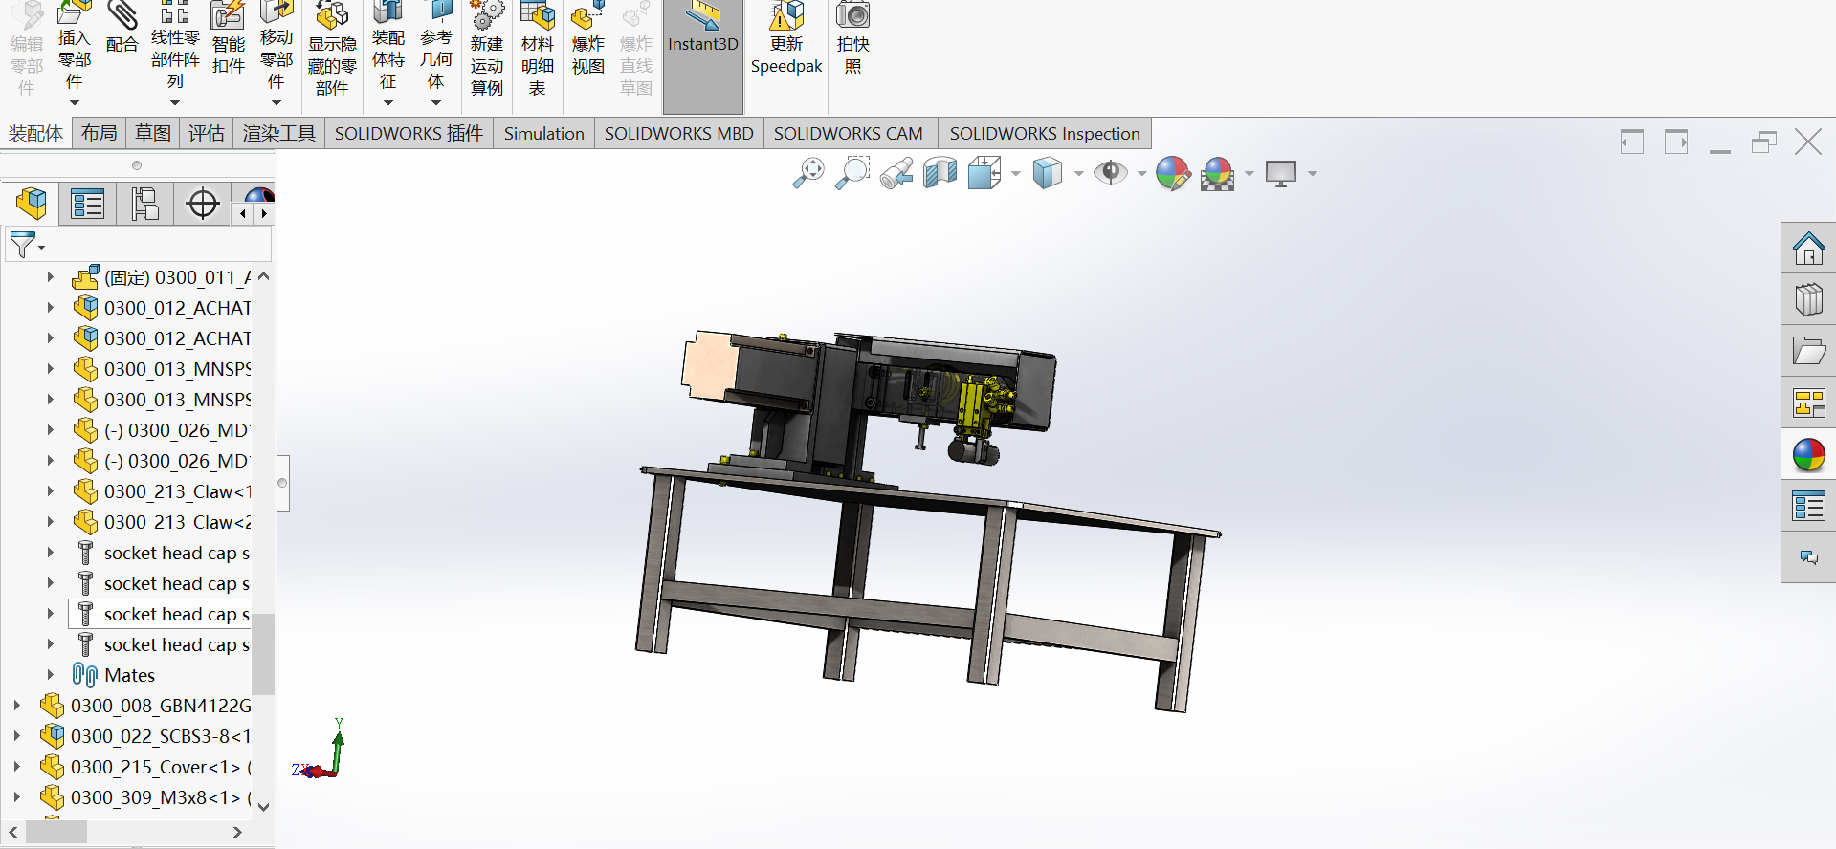
Task: Click the feature tree scroll-down arrow
Action: click(x=264, y=806)
